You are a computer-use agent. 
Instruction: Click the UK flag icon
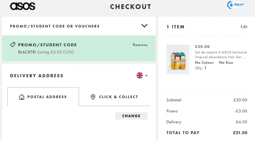139,75
